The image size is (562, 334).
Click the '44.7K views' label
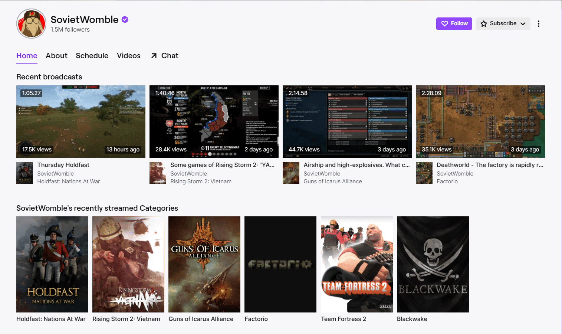(304, 150)
